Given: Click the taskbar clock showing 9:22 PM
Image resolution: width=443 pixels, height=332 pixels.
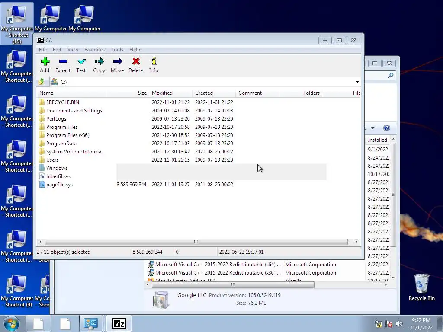Looking at the screenshot, I should [x=421, y=324].
